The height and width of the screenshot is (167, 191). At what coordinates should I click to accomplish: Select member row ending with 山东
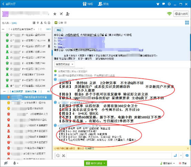26,57
